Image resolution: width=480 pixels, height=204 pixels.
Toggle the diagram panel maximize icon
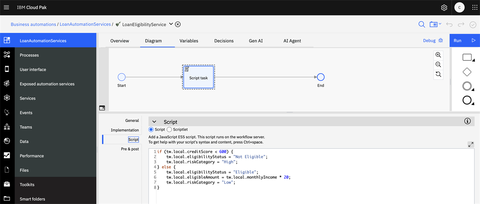pos(102,108)
